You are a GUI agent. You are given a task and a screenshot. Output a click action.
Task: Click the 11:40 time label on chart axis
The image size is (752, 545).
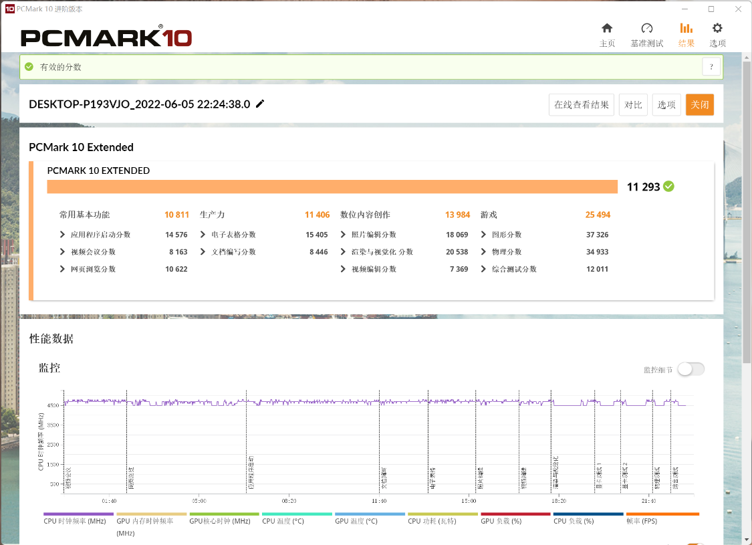click(x=379, y=501)
